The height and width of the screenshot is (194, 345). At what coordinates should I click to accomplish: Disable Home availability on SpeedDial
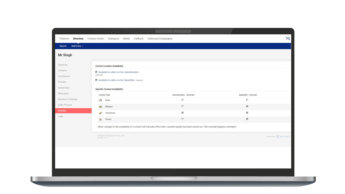click(247, 119)
